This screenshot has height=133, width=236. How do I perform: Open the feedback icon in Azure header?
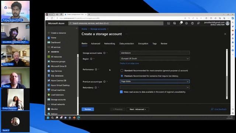pos(198,23)
